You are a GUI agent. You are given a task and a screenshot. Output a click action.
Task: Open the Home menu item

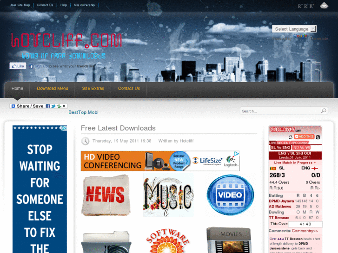(x=17, y=88)
